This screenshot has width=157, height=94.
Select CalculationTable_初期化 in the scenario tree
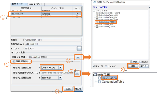click(x=110, y=13)
